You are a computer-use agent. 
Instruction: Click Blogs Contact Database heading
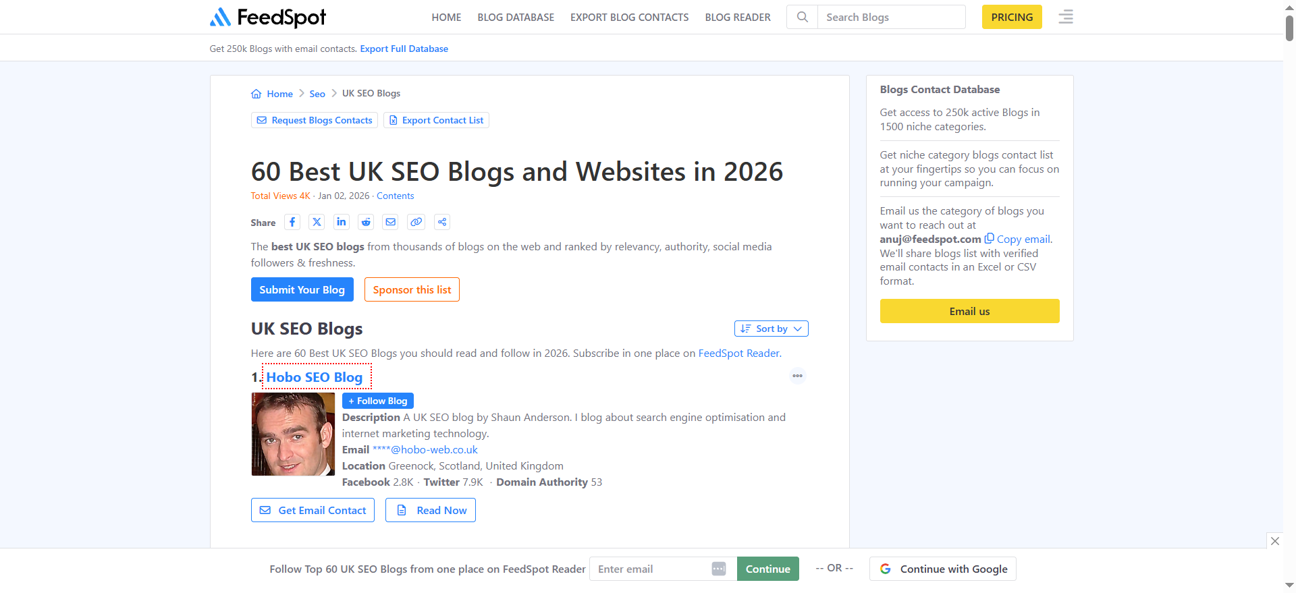(940, 90)
